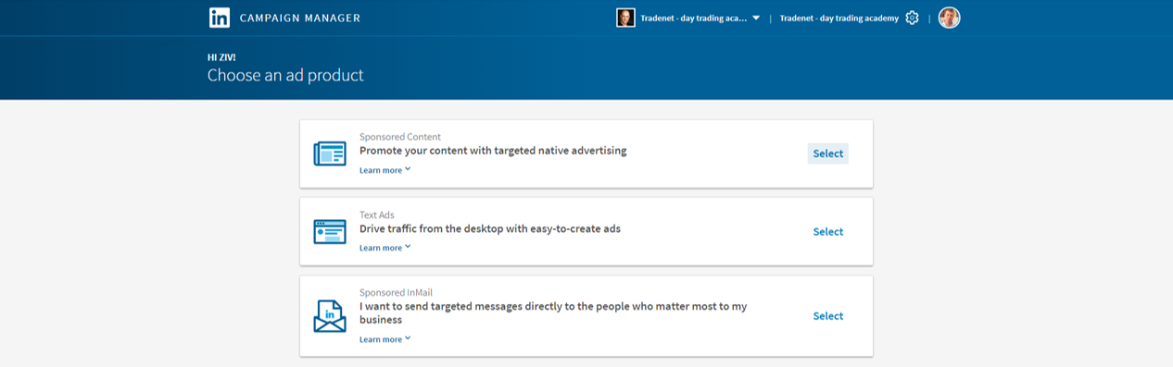Select the Sponsored InMail ad product

[828, 316]
